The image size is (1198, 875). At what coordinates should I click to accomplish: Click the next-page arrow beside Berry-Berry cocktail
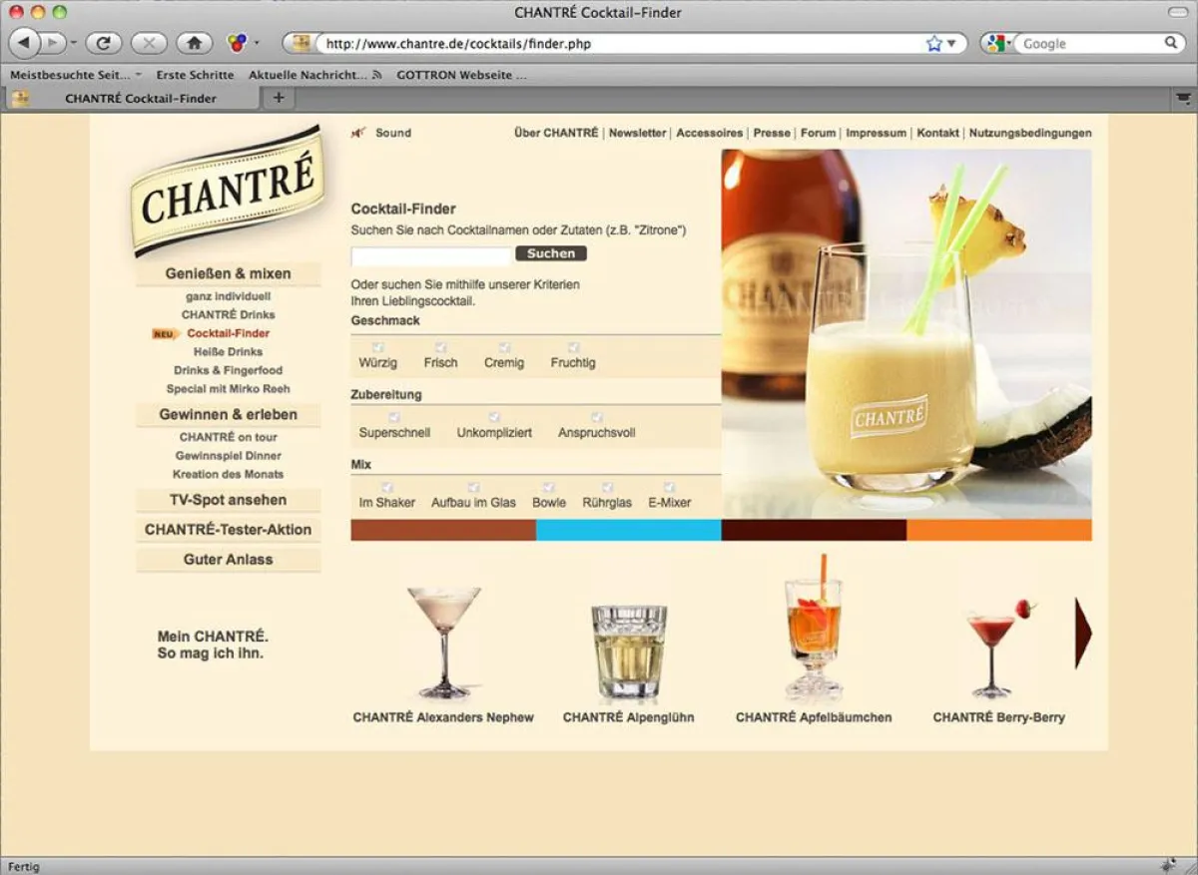tap(1084, 634)
